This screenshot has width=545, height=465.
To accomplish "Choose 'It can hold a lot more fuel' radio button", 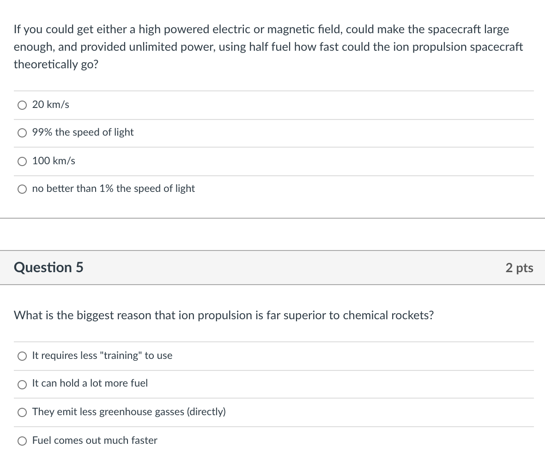I will point(22,384).
